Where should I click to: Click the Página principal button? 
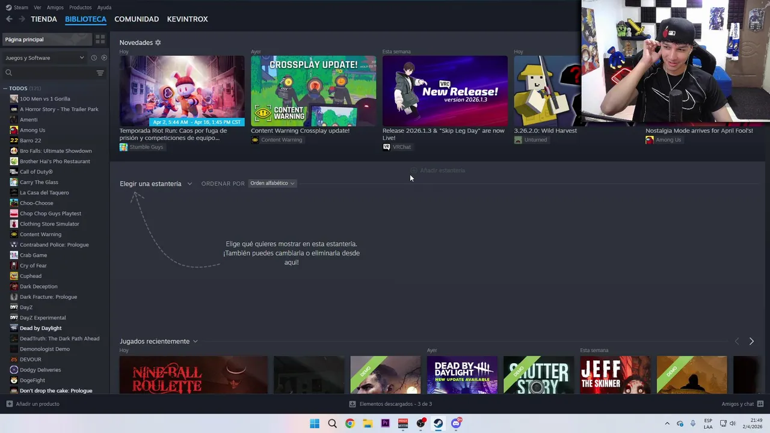click(x=47, y=39)
